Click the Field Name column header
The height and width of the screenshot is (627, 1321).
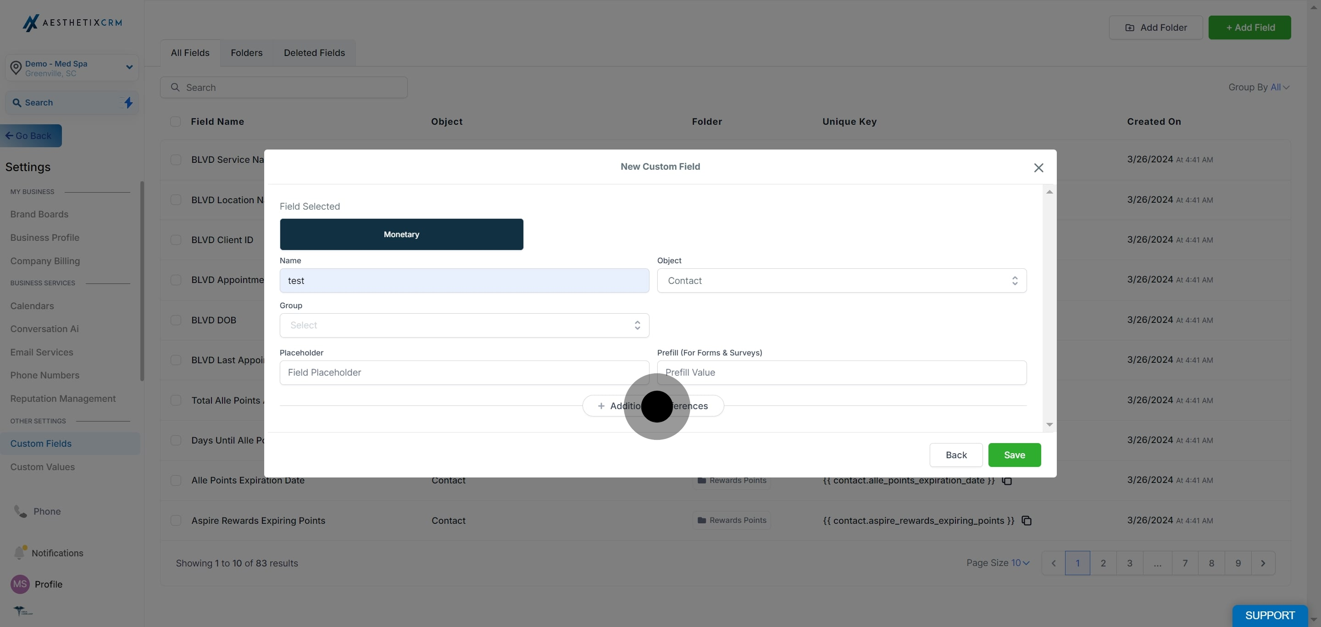click(217, 122)
